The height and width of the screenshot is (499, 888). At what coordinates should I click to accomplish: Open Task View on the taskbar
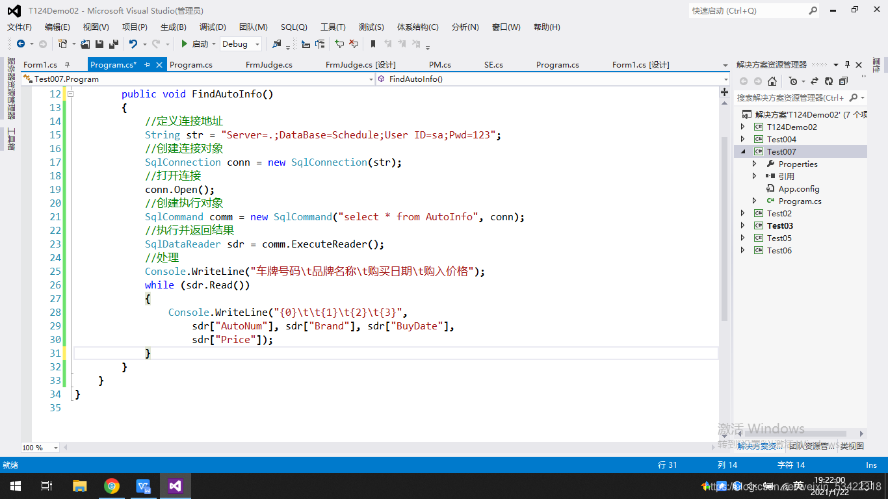pyautogui.click(x=47, y=486)
